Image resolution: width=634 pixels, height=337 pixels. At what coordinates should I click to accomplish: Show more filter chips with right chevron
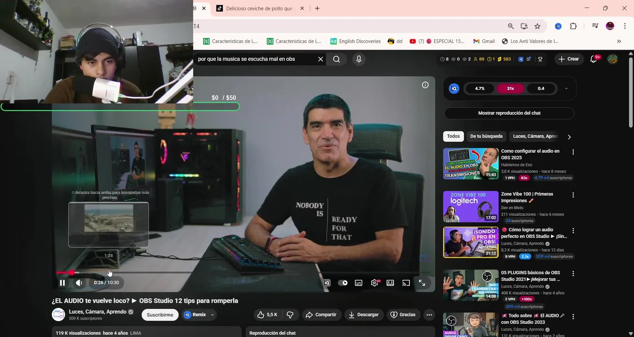tap(569, 137)
